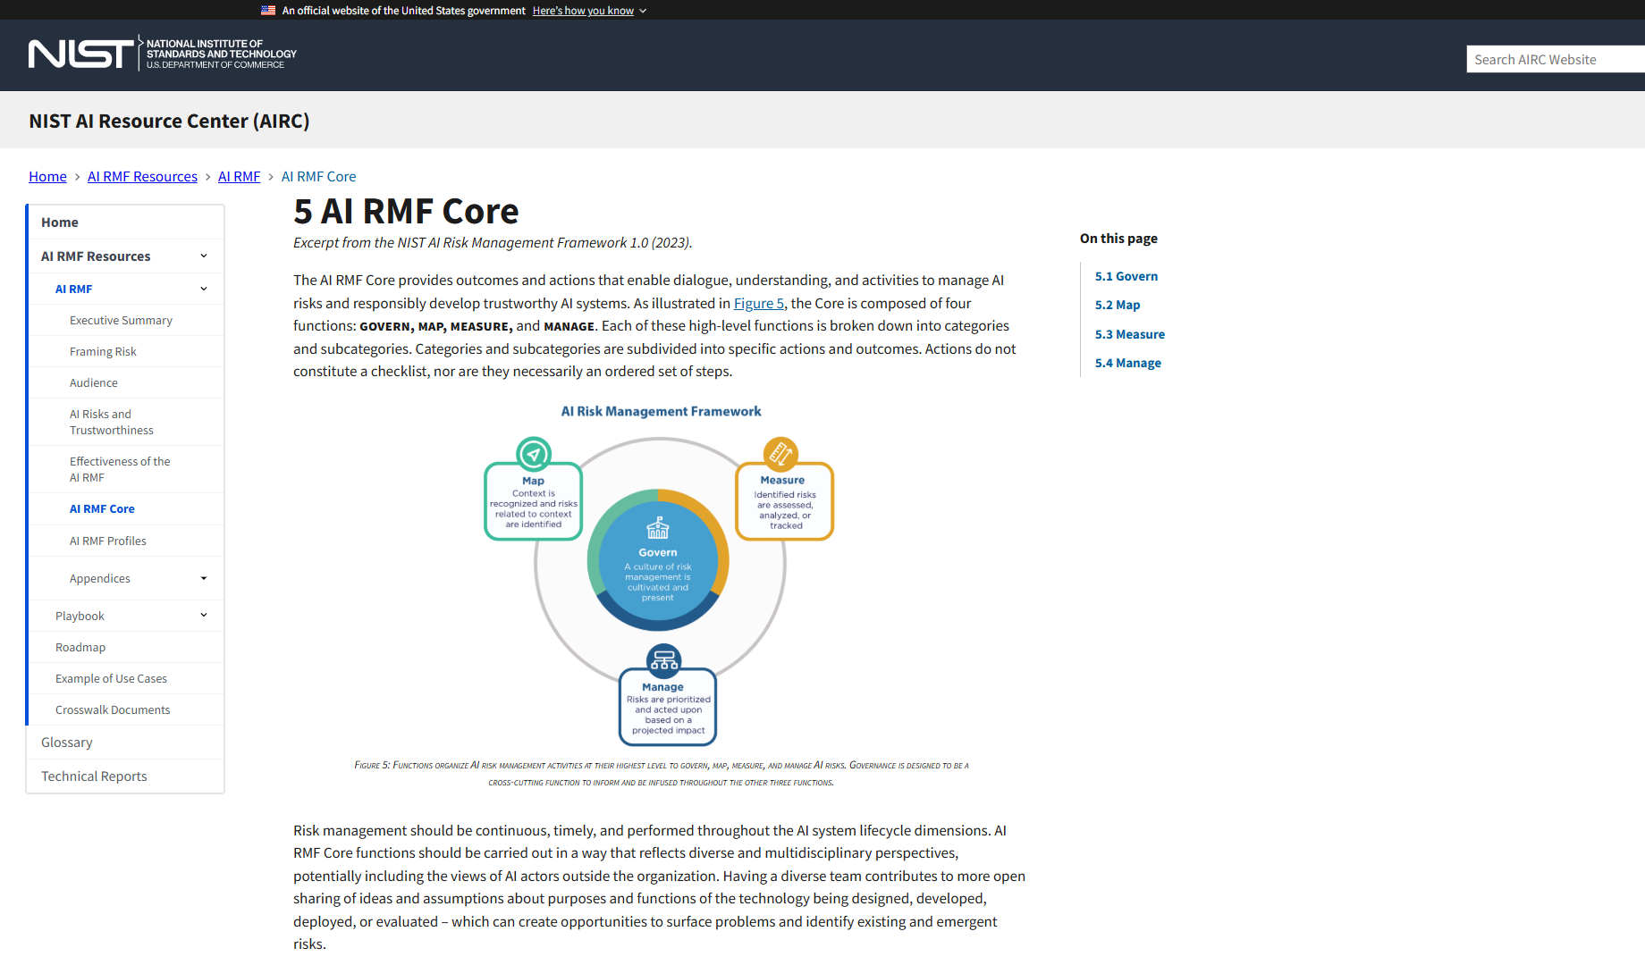Click the Manage hierarchy icon in diagram

(x=663, y=660)
